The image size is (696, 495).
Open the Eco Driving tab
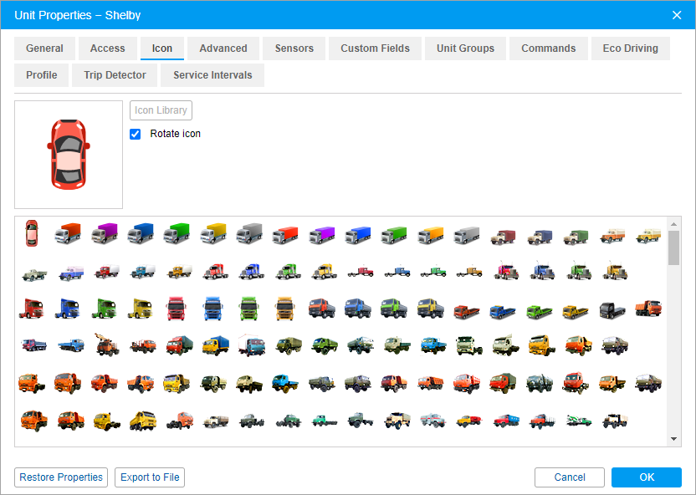pyautogui.click(x=630, y=48)
